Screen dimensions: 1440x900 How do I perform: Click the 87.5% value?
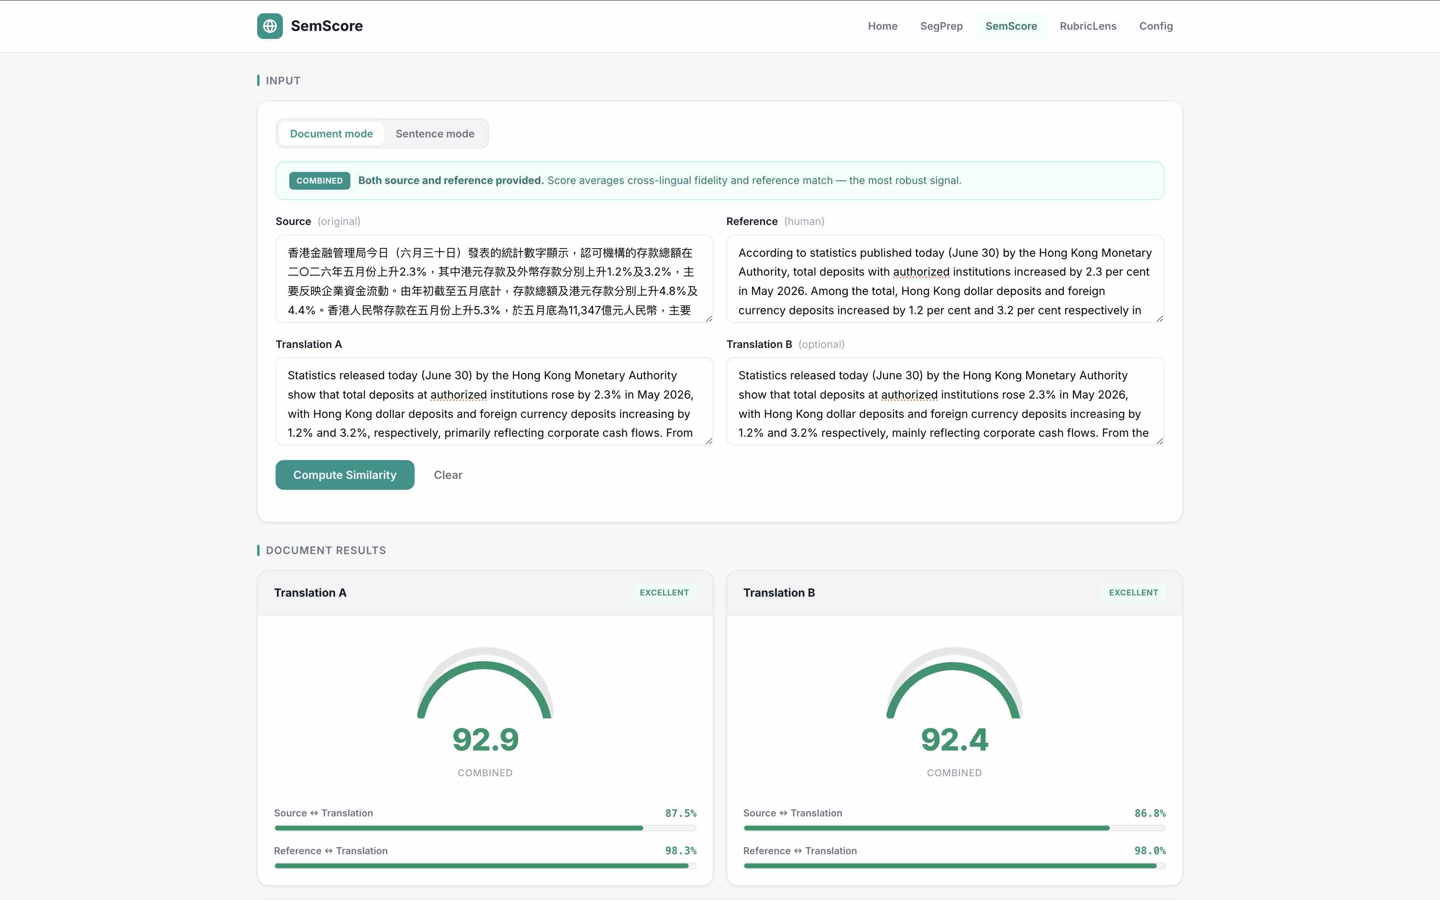(x=681, y=813)
